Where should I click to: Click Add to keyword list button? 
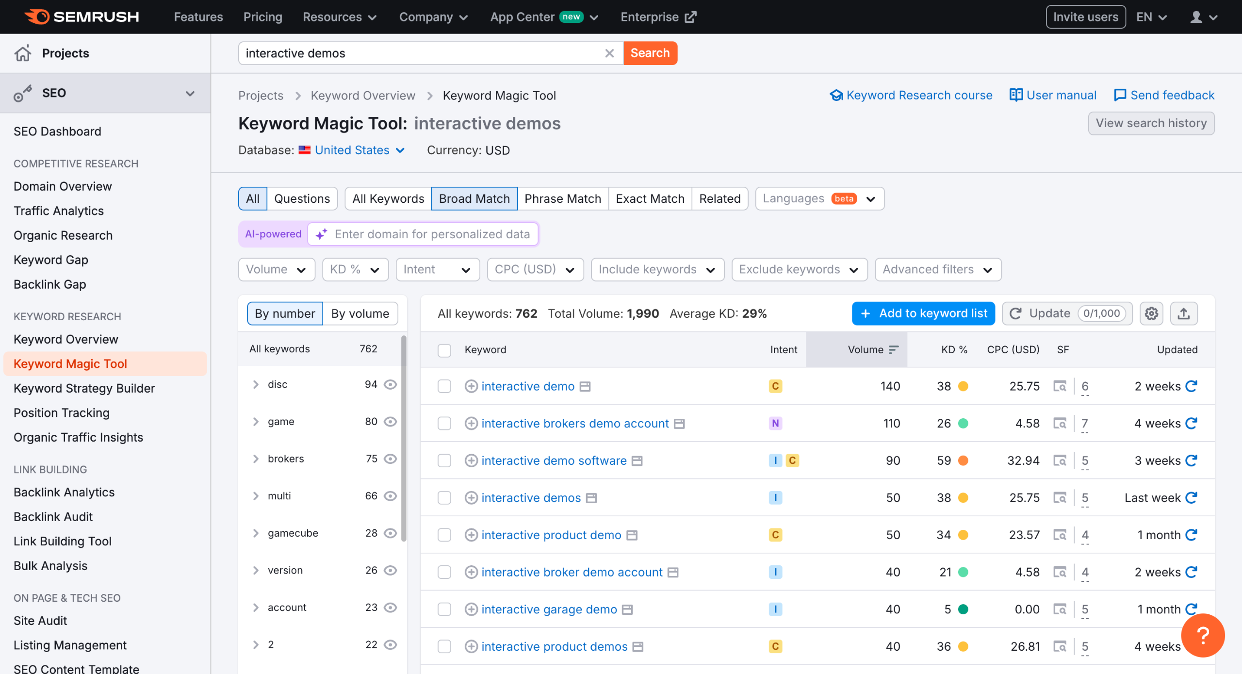pyautogui.click(x=923, y=313)
